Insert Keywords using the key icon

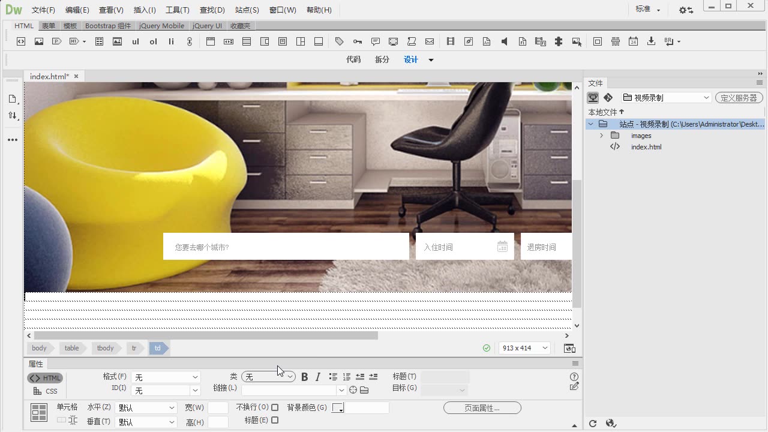coord(358,41)
